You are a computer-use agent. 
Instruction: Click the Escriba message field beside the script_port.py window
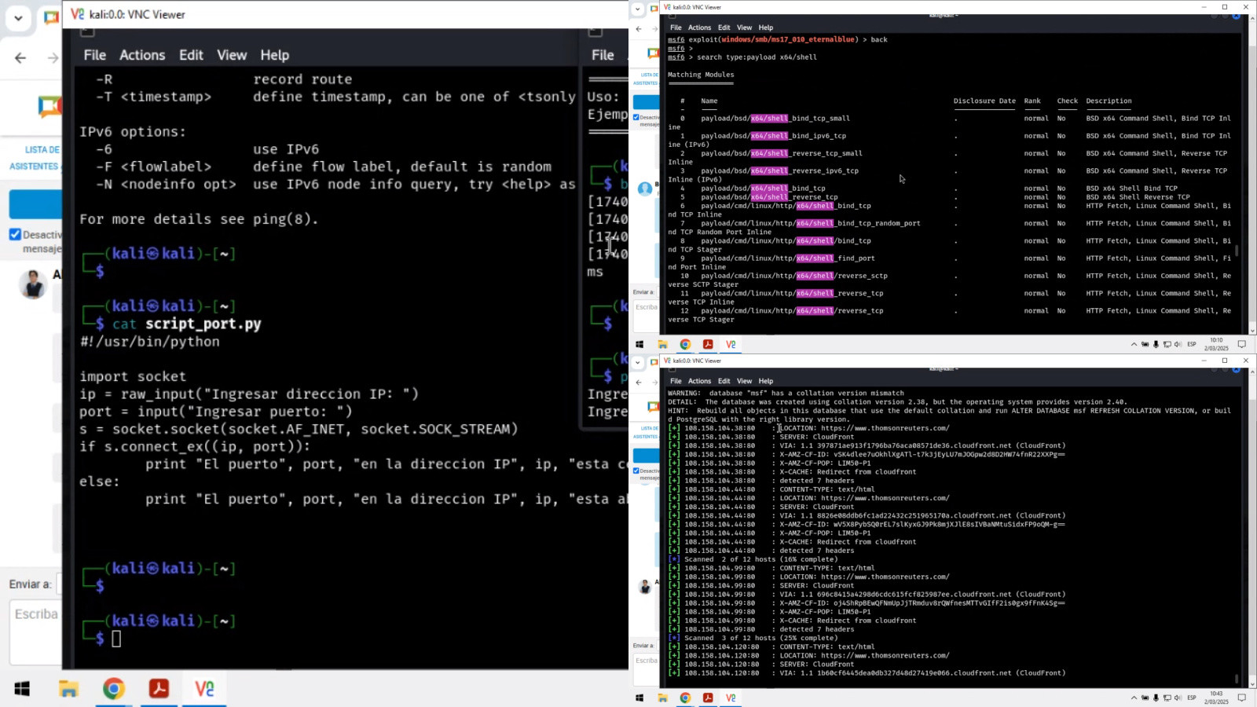pos(36,632)
